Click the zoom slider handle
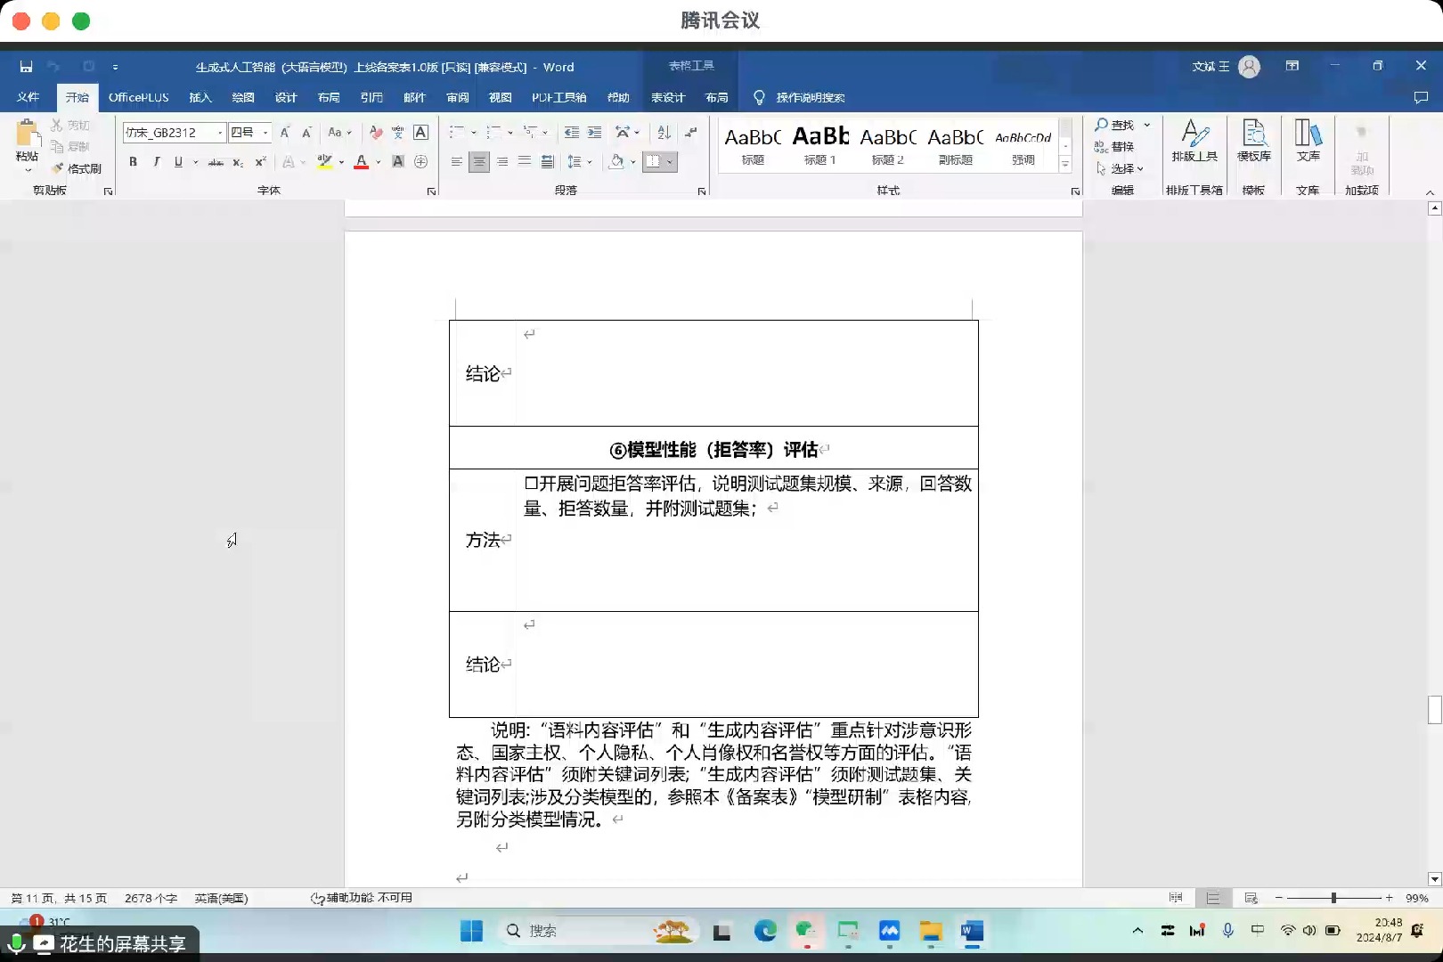 click(x=1333, y=898)
